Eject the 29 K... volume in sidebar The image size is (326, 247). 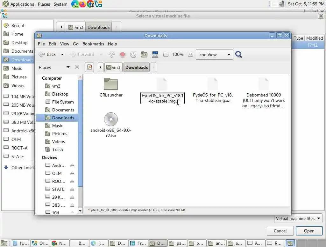(72, 197)
